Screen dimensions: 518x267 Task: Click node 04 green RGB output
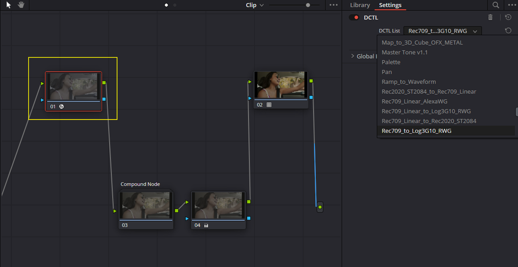tap(248, 201)
